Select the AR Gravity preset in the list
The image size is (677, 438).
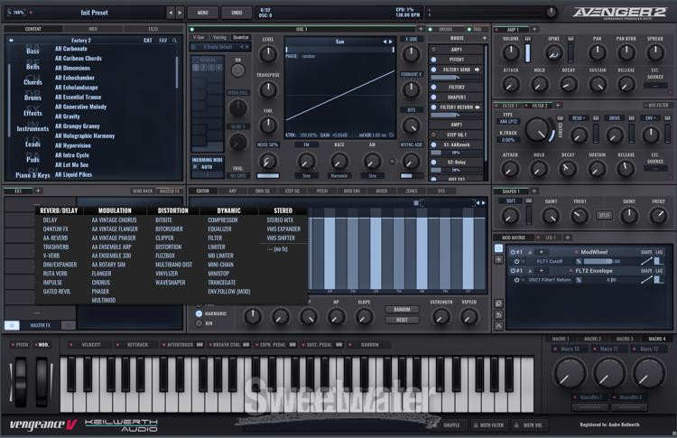tap(68, 116)
